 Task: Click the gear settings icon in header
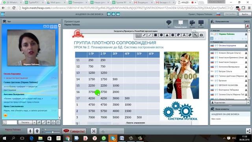click(x=109, y=14)
